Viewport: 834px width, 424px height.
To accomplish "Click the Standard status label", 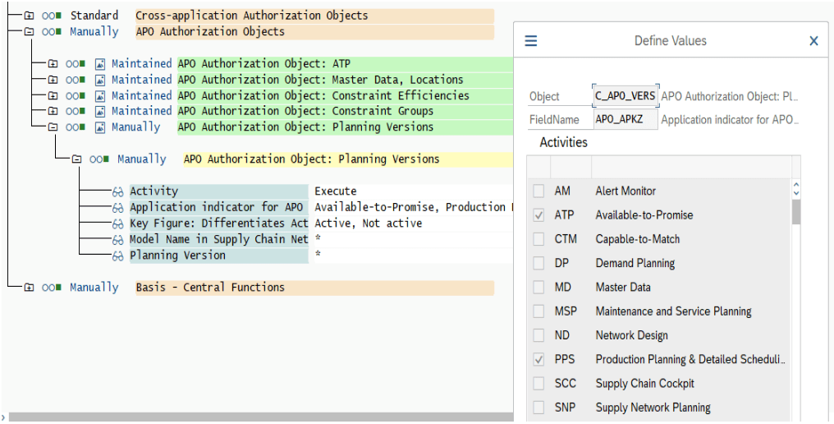I will tap(94, 16).
